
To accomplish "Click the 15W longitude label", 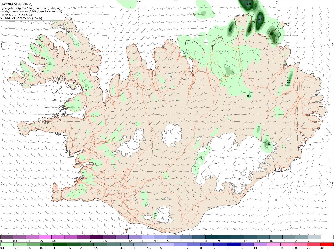I will [x=276, y=1].
